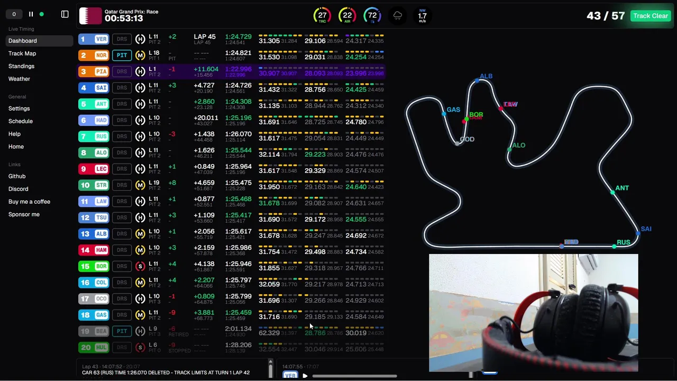Click the medium tyre icon in STR's row
Image resolution: width=677 pixels, height=381 pixels.
[140, 185]
